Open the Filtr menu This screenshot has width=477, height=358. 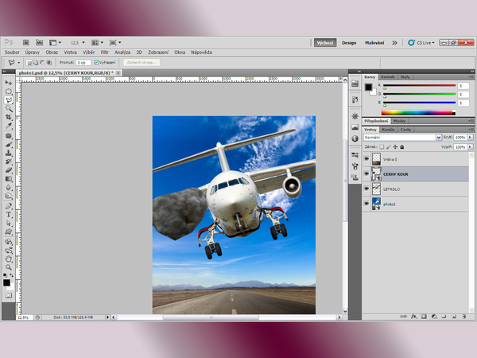105,52
